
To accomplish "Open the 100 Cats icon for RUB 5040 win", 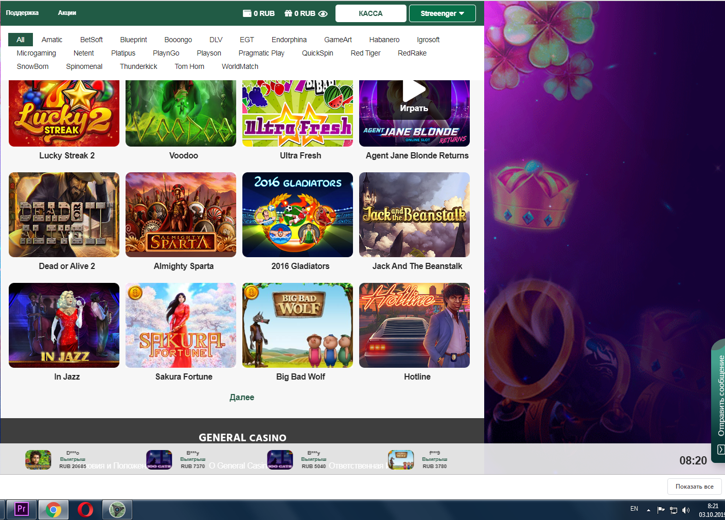I will [280, 460].
